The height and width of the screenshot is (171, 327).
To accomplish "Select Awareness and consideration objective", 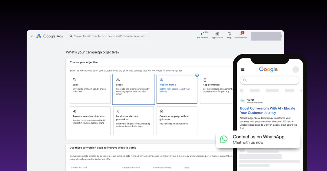I will click(90, 121).
